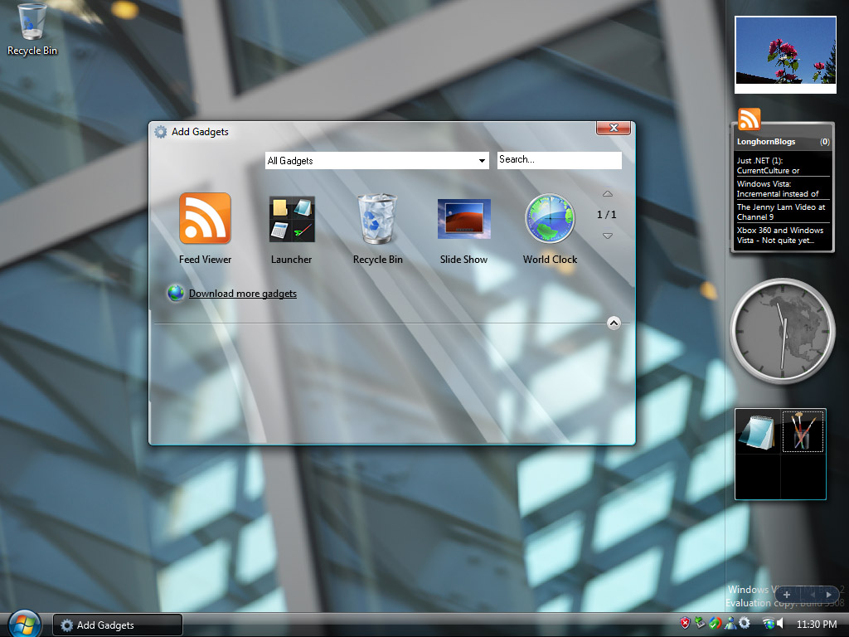Click the sidebar previous page arrow
Screen dimensions: 849x637
(x=813, y=594)
